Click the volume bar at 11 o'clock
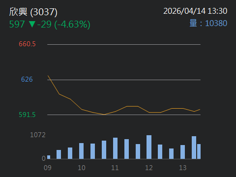The width and height of the screenshot is (236, 177). [x=115, y=148]
